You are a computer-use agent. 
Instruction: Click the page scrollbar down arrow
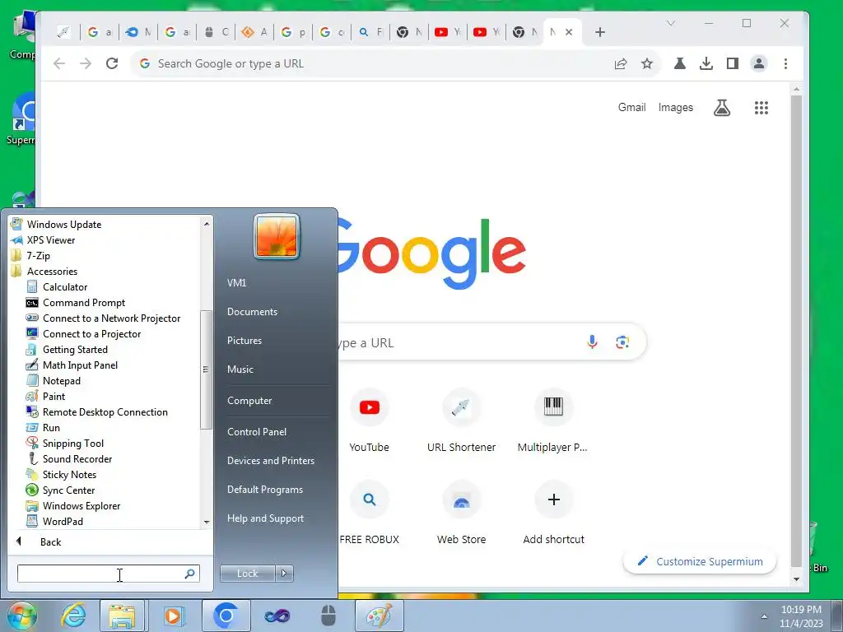point(796,579)
